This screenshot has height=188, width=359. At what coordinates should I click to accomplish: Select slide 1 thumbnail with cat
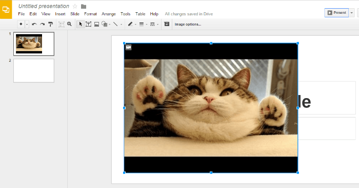pyautogui.click(x=34, y=44)
